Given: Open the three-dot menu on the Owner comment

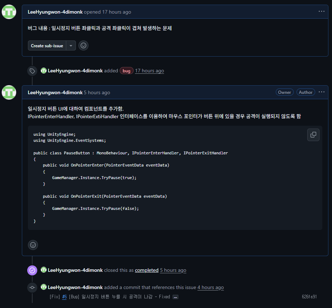Looking at the screenshot, I should coord(321,92).
